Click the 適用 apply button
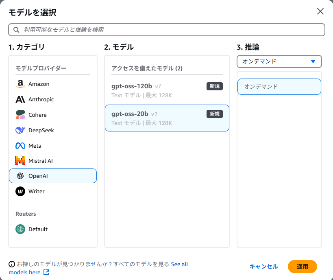This screenshot has width=333, height=280. [302, 267]
